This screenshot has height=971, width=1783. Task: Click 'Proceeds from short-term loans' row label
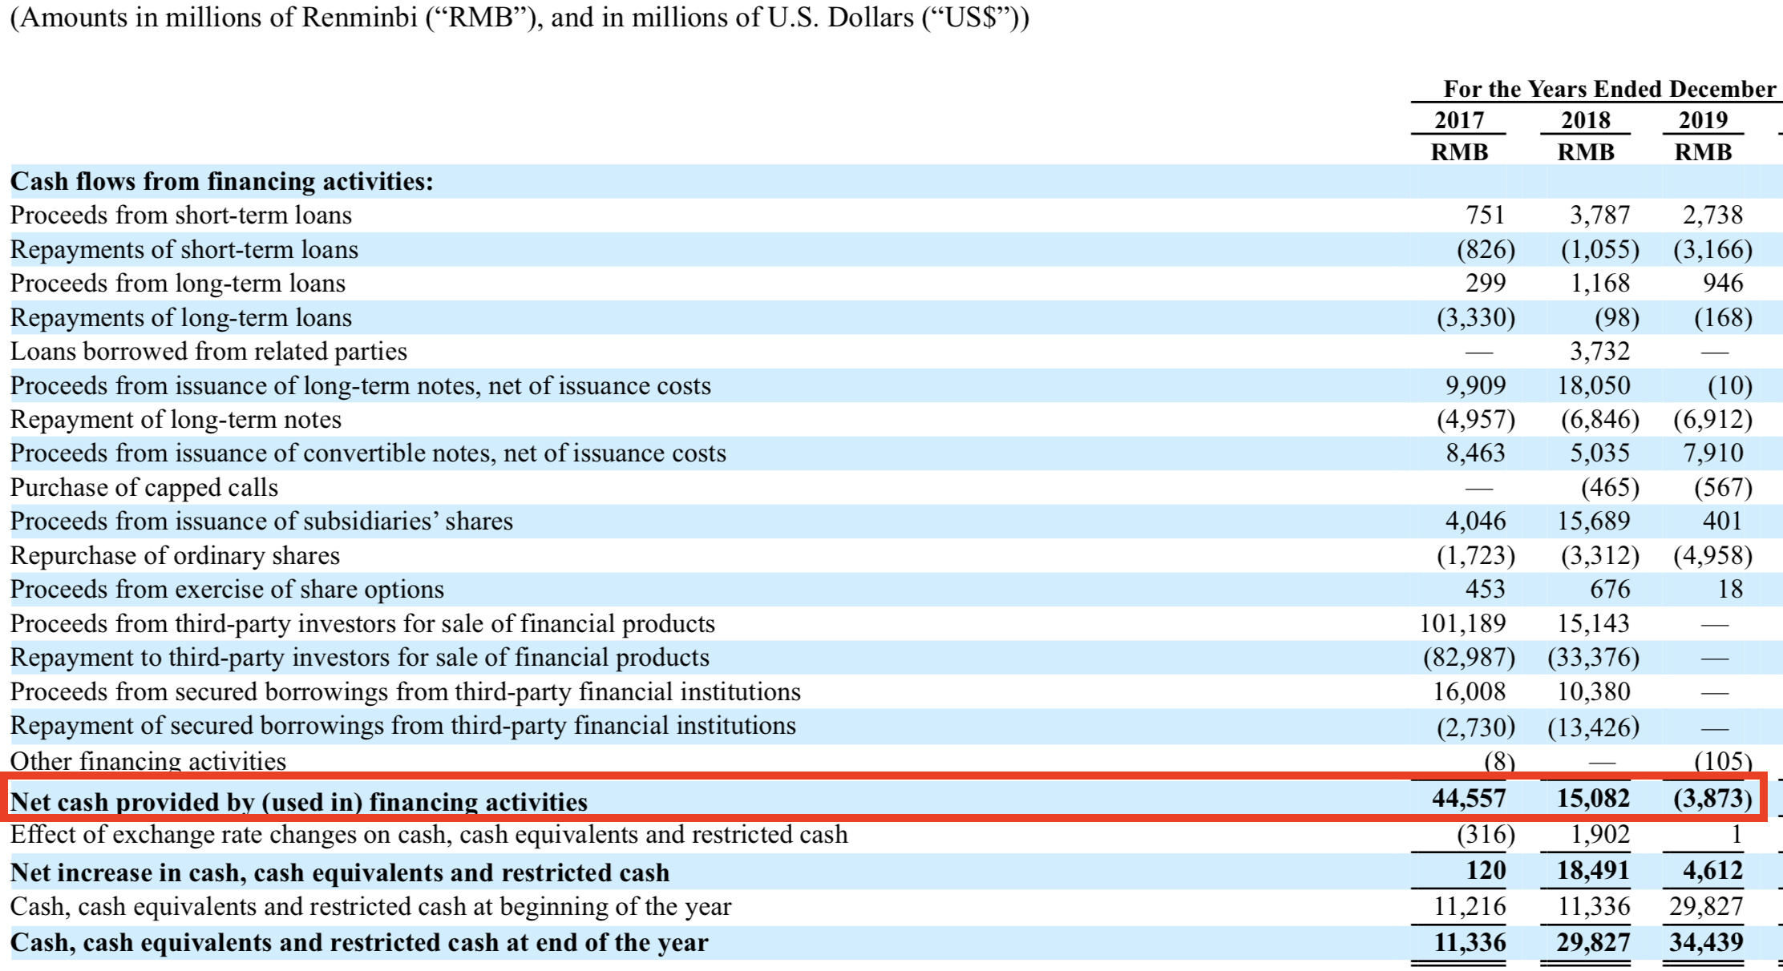180,216
